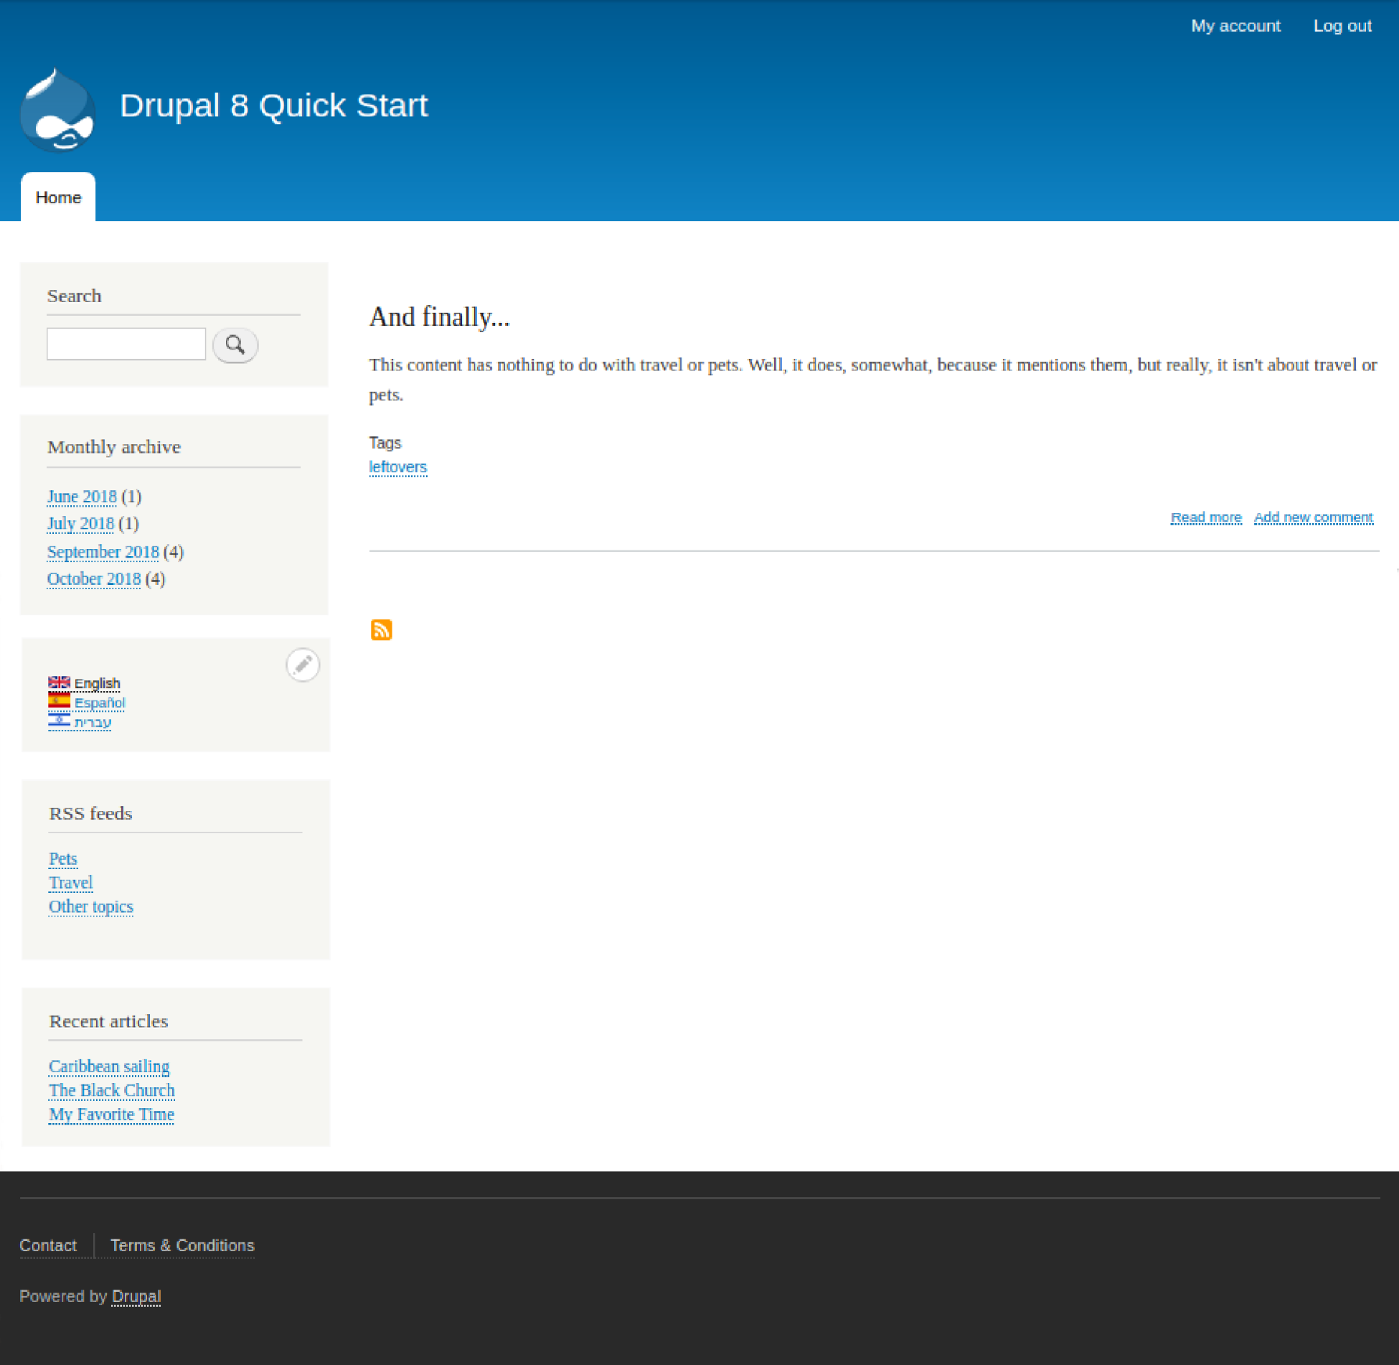
Task: Click the pencil edit icon on language block
Action: 303,665
